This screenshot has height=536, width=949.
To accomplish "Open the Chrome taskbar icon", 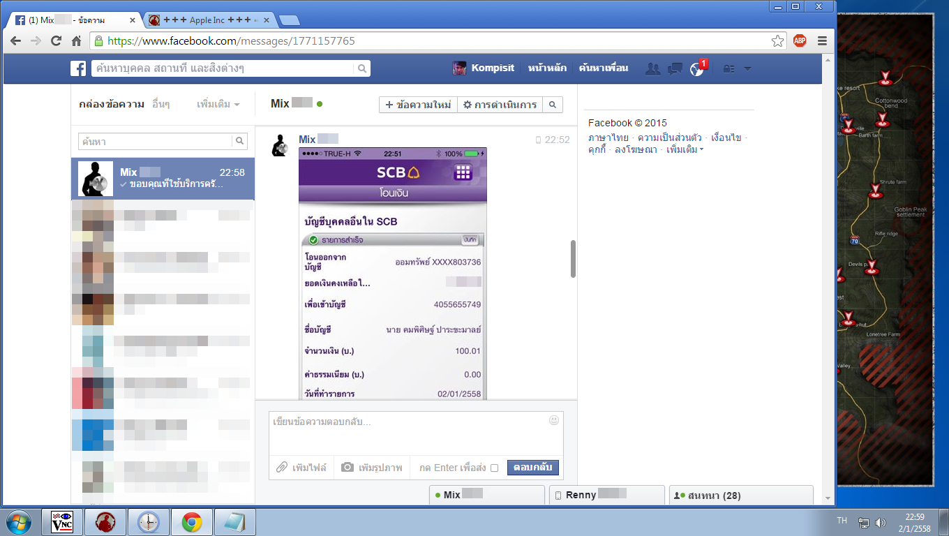I will pos(192,522).
